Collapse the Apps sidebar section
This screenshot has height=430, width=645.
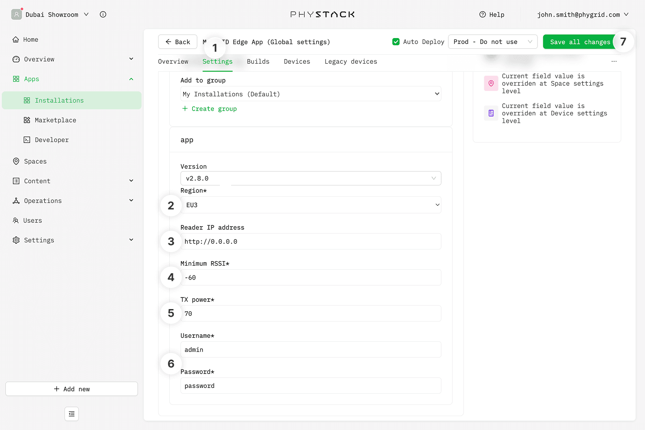131,79
